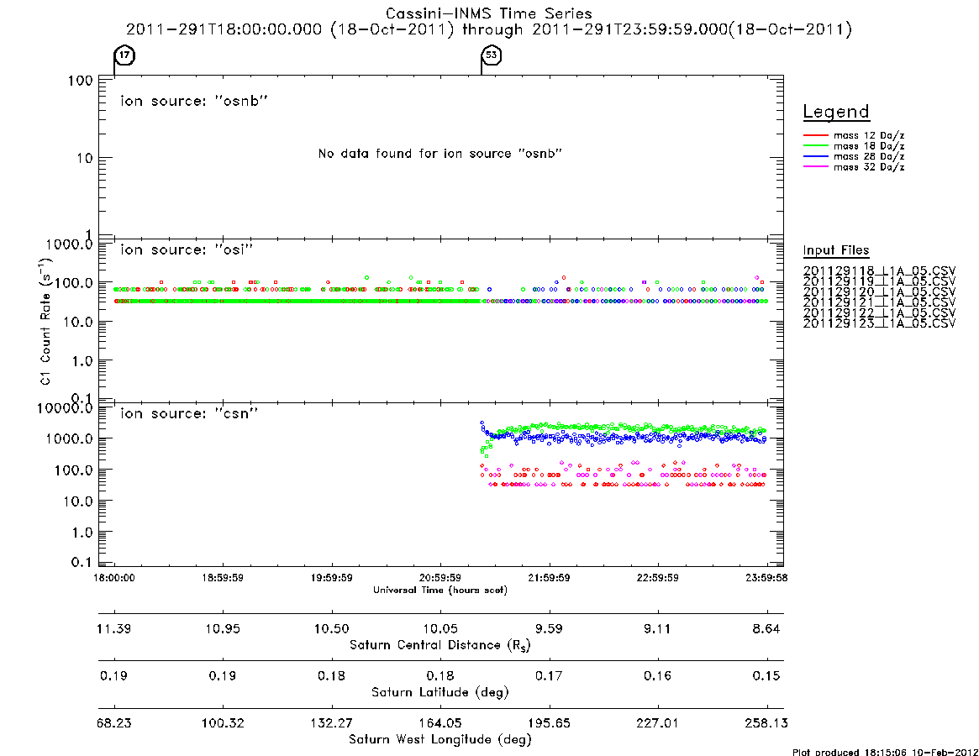Image resolution: width=979 pixels, height=756 pixels.
Task: Click the 164.05 west longitude value
Action: (440, 723)
